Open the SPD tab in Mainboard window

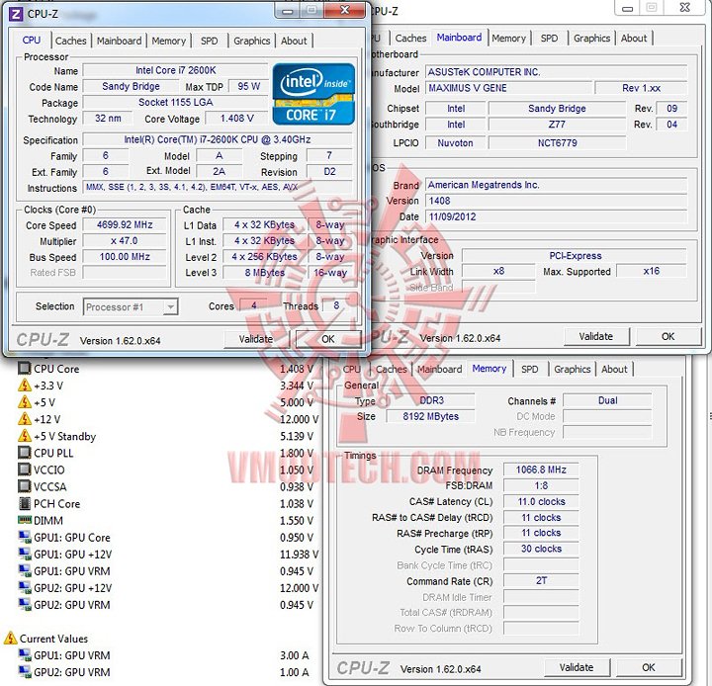point(549,39)
